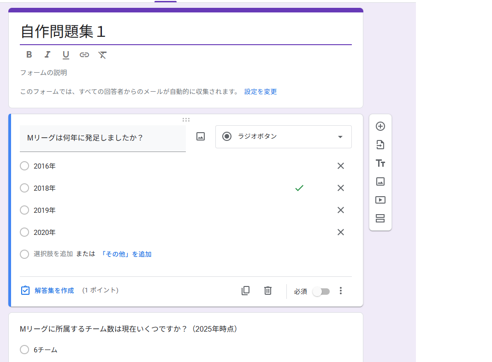Viewport: 492px width, 362px height.
Task: Select the 2016年 radio button
Action: point(24,166)
